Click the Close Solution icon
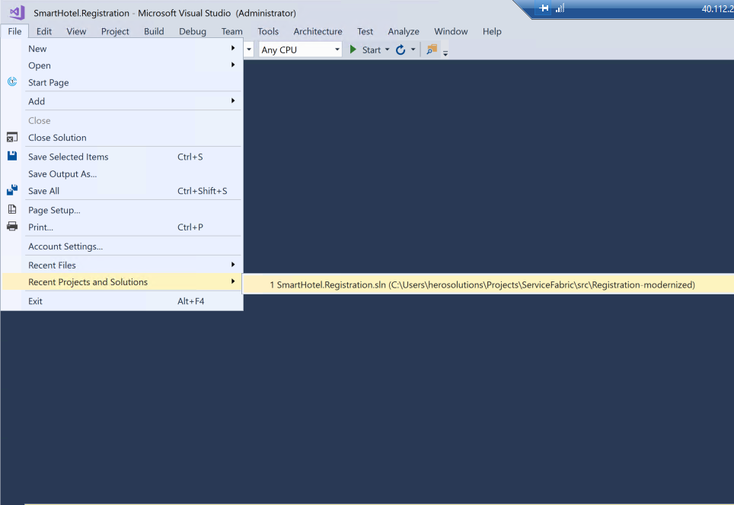This screenshot has width=734, height=505. pos(12,137)
